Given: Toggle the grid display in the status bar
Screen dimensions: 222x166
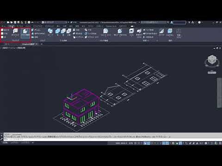Looking at the screenshot, I should tap(136, 143).
